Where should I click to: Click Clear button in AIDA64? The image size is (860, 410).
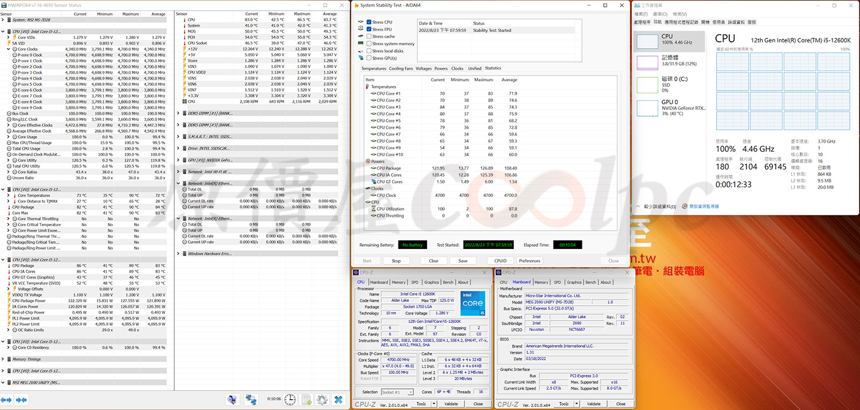(x=433, y=261)
